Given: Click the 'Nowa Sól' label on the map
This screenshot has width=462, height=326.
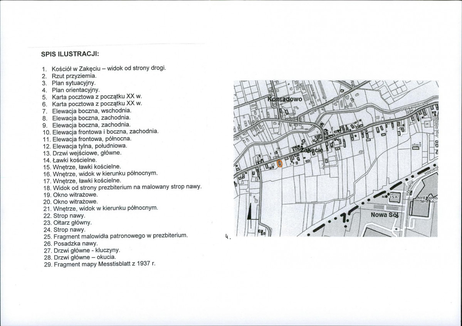Looking at the screenshot, I should tap(385, 215).
